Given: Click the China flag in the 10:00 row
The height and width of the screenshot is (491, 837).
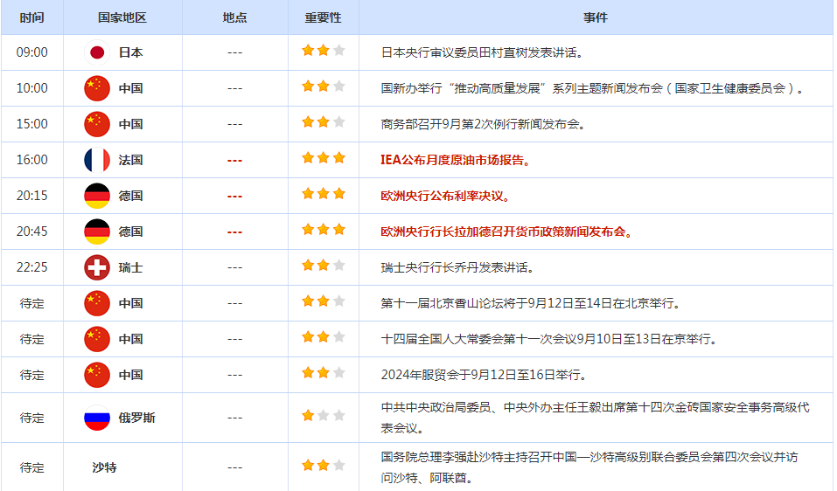Looking at the screenshot, I should point(96,88).
